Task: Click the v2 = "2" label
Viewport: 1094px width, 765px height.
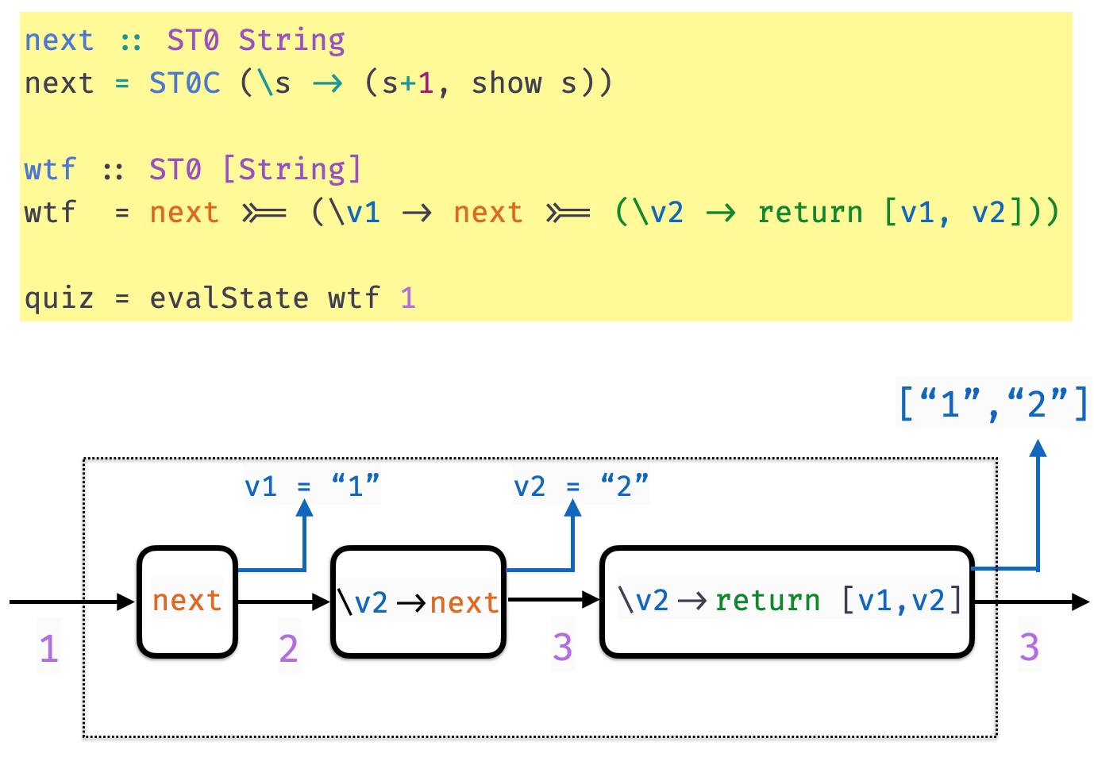Action: [x=581, y=486]
